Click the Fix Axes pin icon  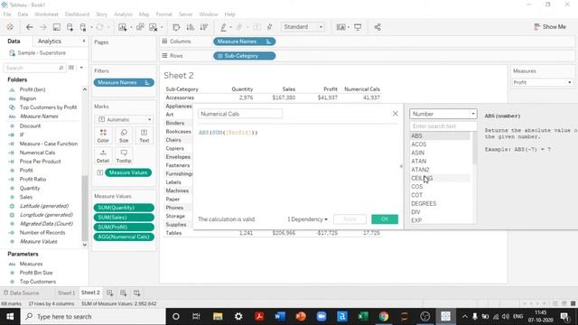(x=270, y=27)
